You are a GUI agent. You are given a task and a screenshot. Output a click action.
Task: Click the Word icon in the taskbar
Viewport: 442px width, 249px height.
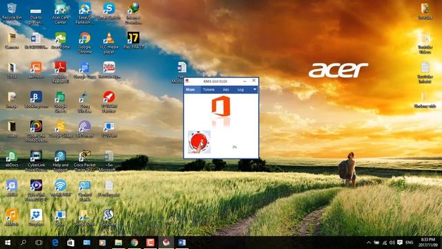click(182, 243)
